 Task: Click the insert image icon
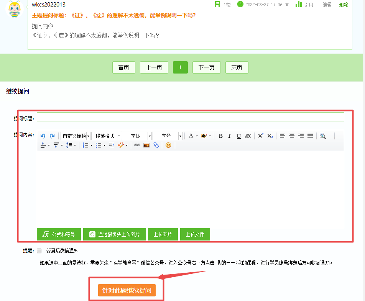146,145
